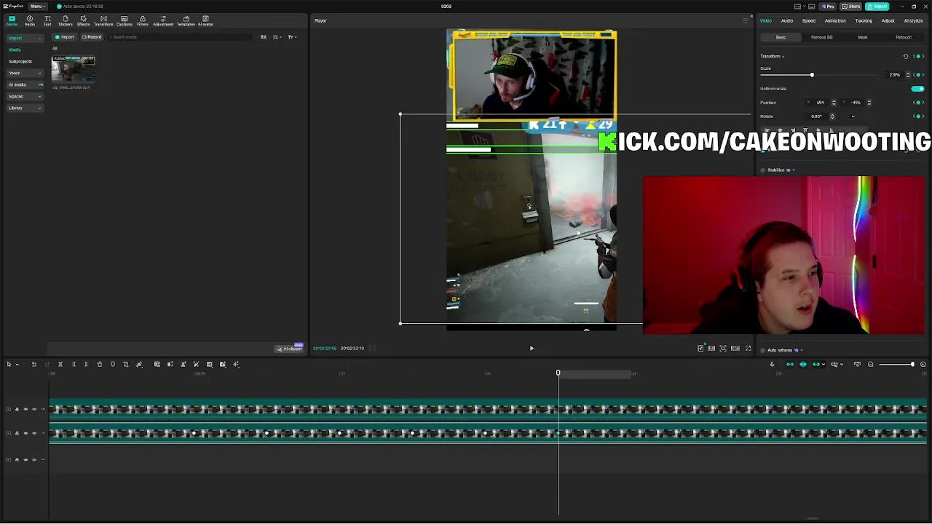Toggle the Uniform scale switch
The image size is (932, 524).
917,88
